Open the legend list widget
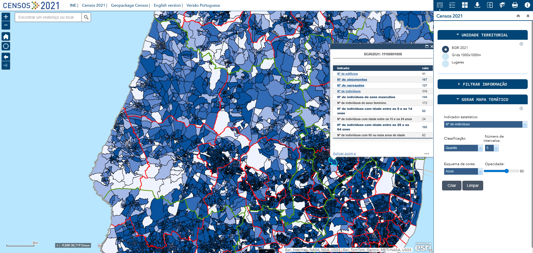533x253 pixels. pos(452,5)
